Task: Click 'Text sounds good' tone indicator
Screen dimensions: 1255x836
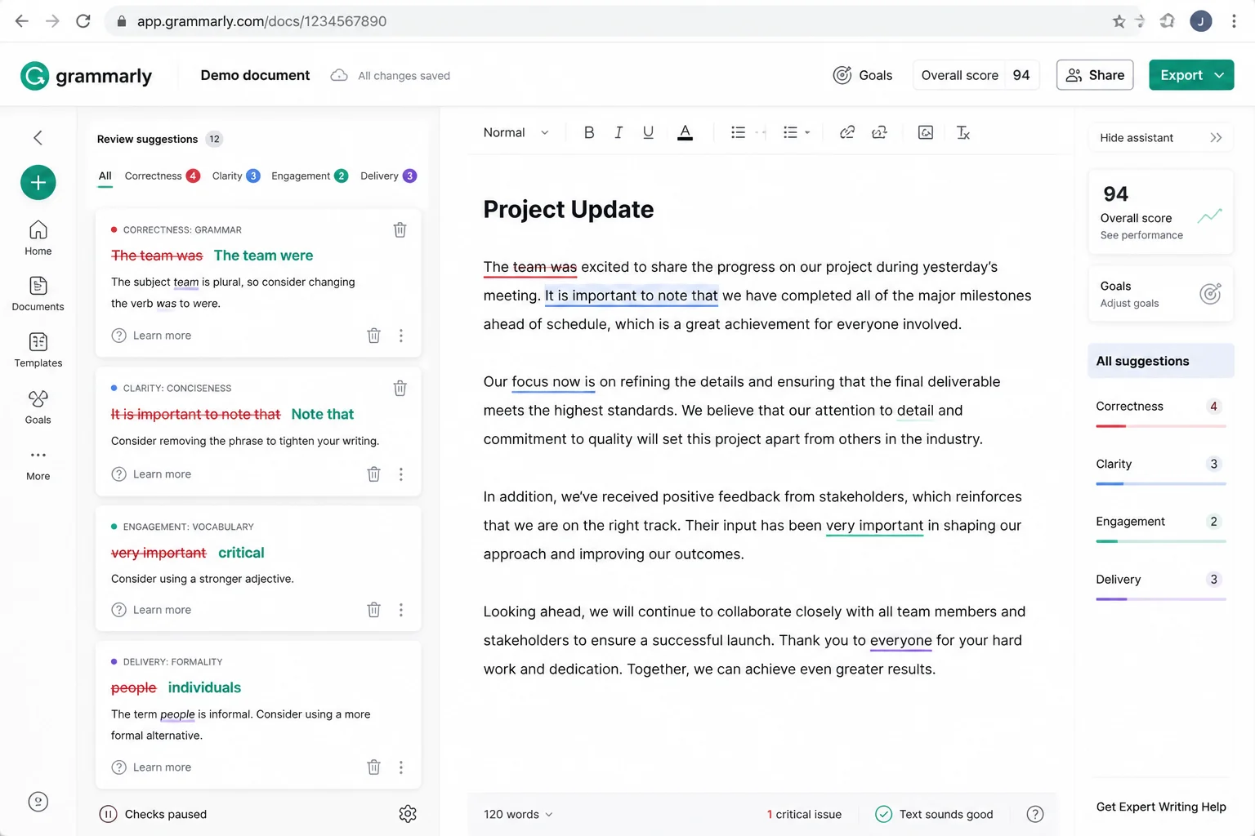Action: (x=934, y=814)
